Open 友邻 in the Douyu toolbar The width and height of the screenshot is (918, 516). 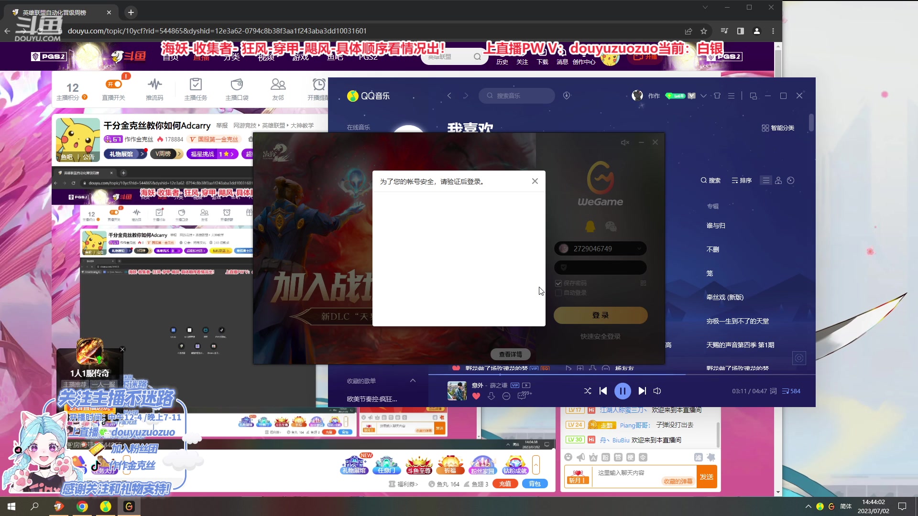coord(278,89)
